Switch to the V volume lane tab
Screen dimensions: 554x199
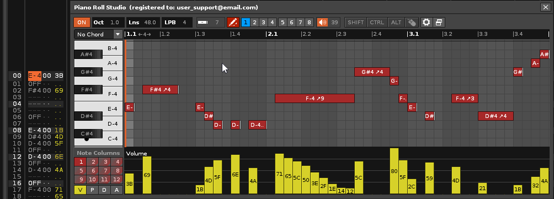(x=80, y=190)
